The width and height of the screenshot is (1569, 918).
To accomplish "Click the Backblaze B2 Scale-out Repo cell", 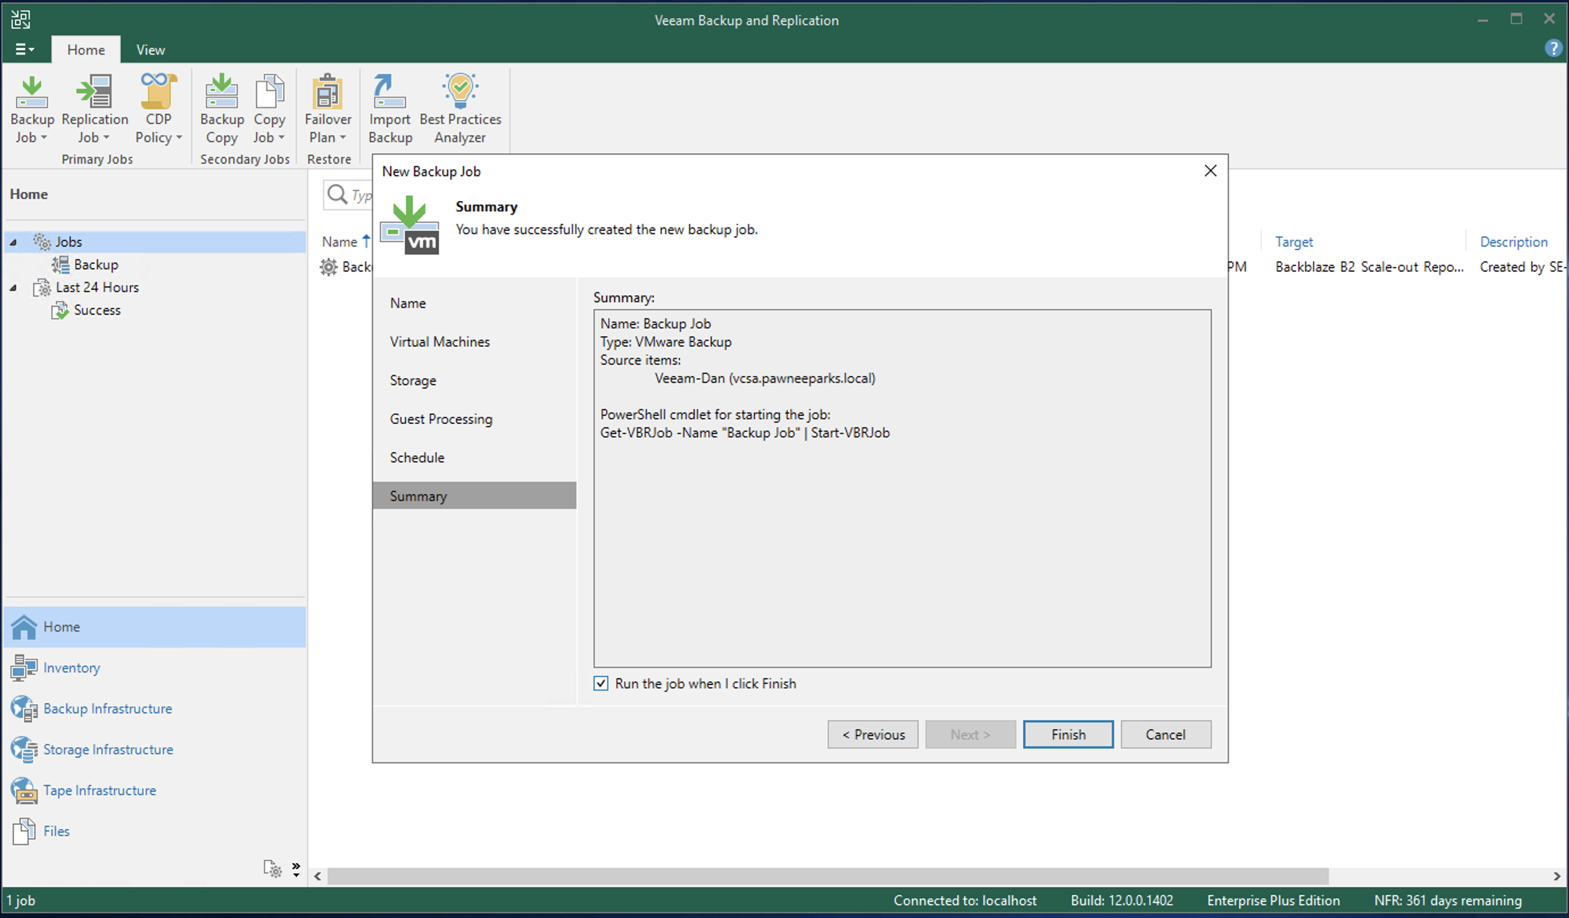I will (x=1369, y=266).
